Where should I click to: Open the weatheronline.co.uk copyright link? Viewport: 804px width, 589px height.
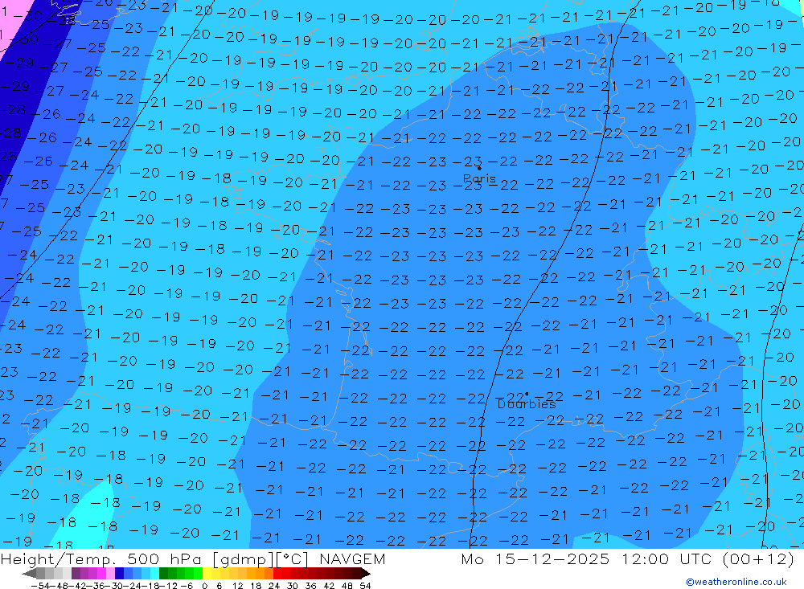tap(736, 582)
